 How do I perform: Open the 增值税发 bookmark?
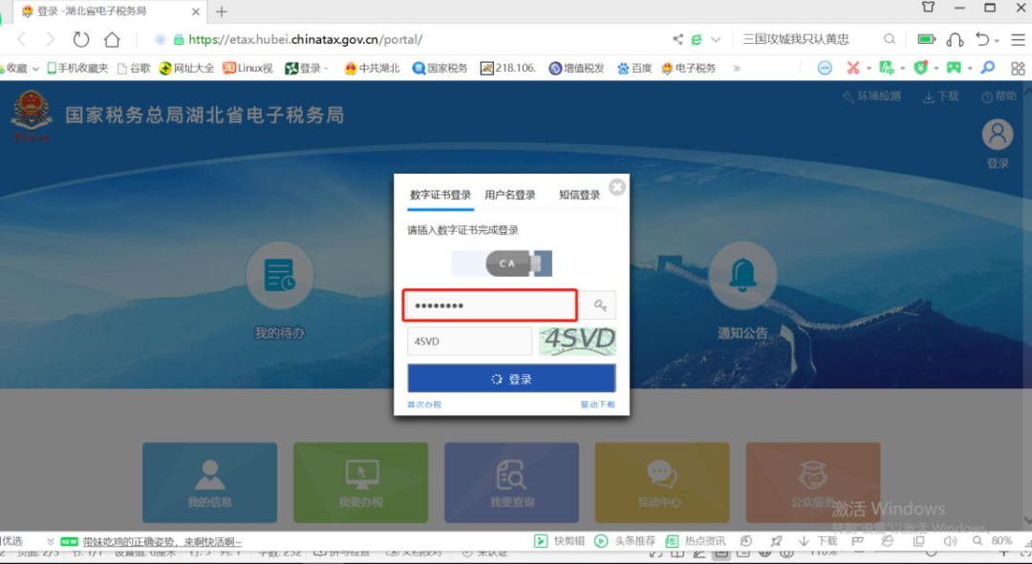tap(576, 68)
